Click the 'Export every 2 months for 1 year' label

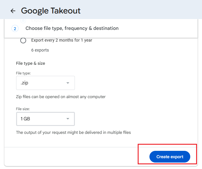62,40
